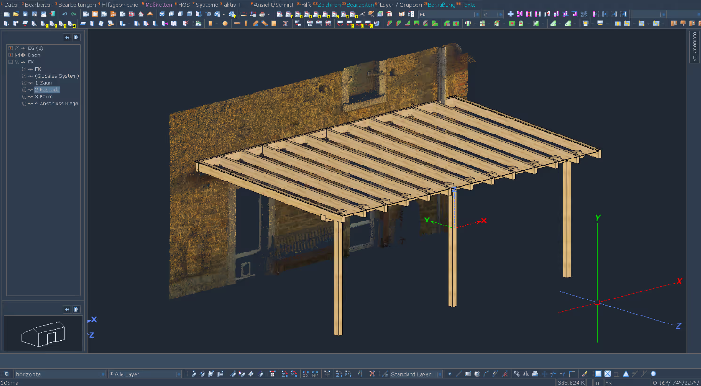Image resolution: width=701 pixels, height=386 pixels.
Task: Toggle the top-level FK group checkbox
Action: click(17, 62)
